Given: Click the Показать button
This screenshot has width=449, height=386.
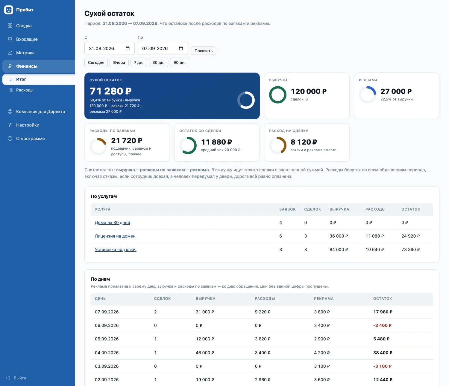Looking at the screenshot, I should point(204,51).
